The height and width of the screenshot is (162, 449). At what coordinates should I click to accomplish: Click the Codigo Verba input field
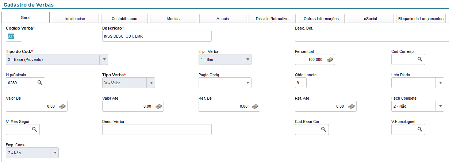14,36
